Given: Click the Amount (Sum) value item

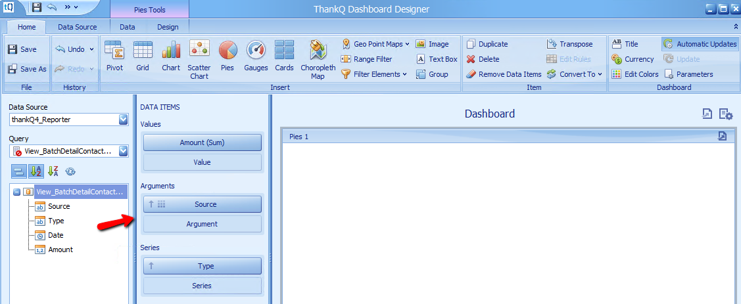Looking at the screenshot, I should tap(203, 142).
